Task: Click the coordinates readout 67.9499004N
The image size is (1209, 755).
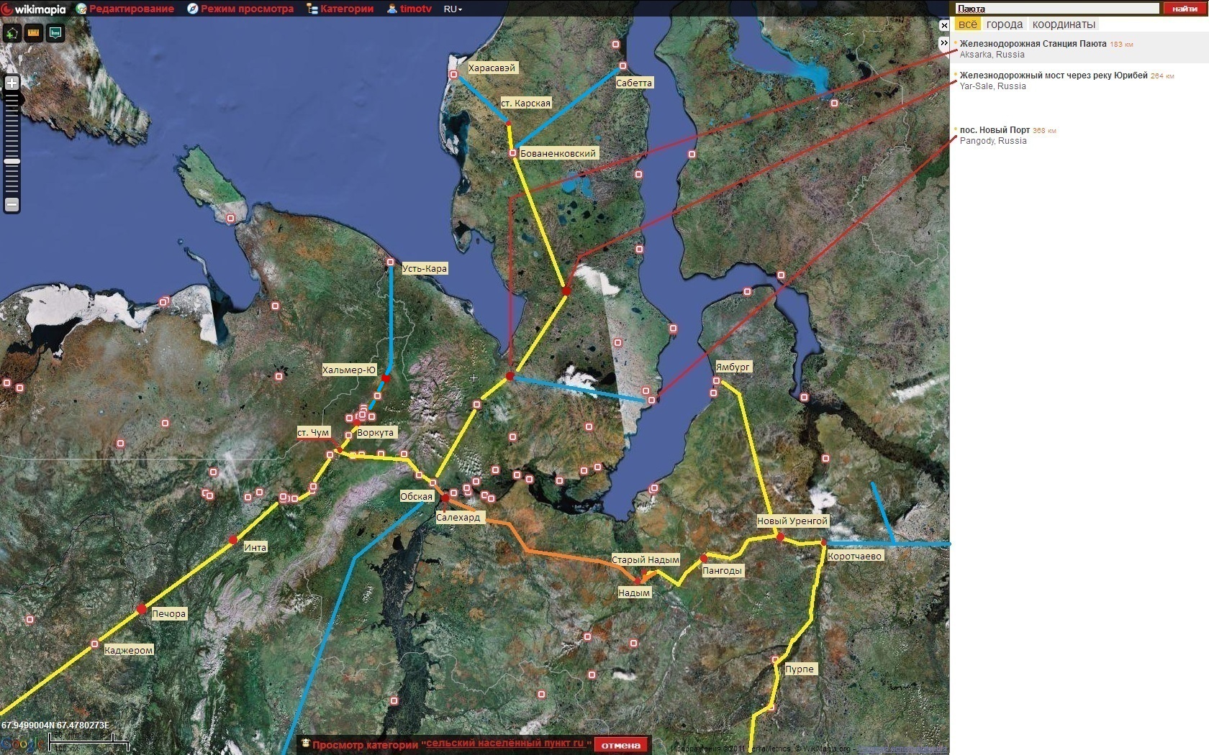Action: click(55, 726)
